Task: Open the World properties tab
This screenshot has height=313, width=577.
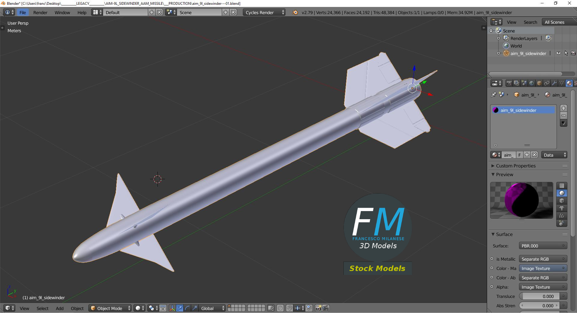Action: 532,83
